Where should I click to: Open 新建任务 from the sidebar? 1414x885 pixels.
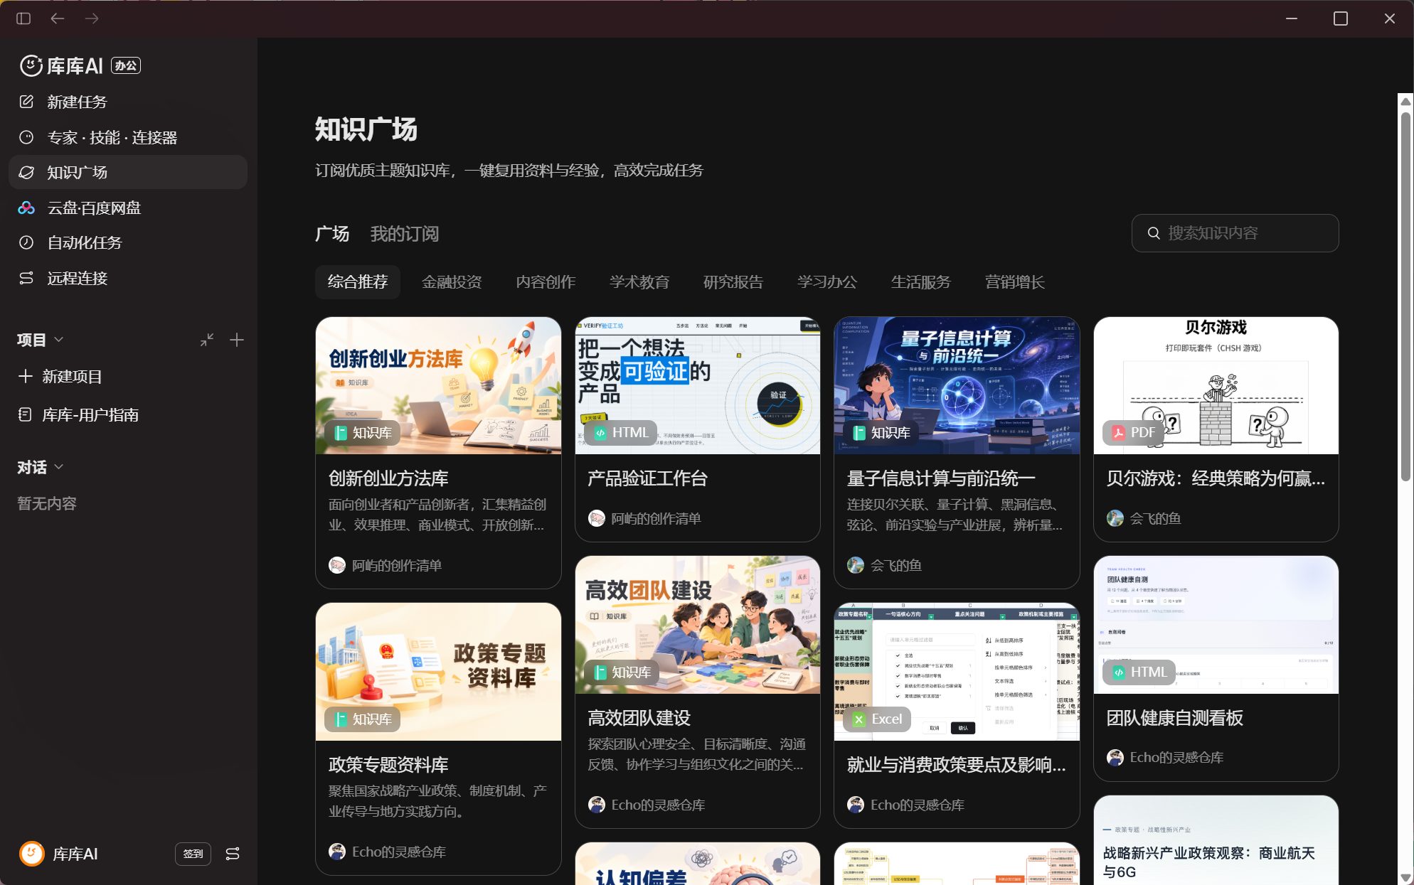128,102
